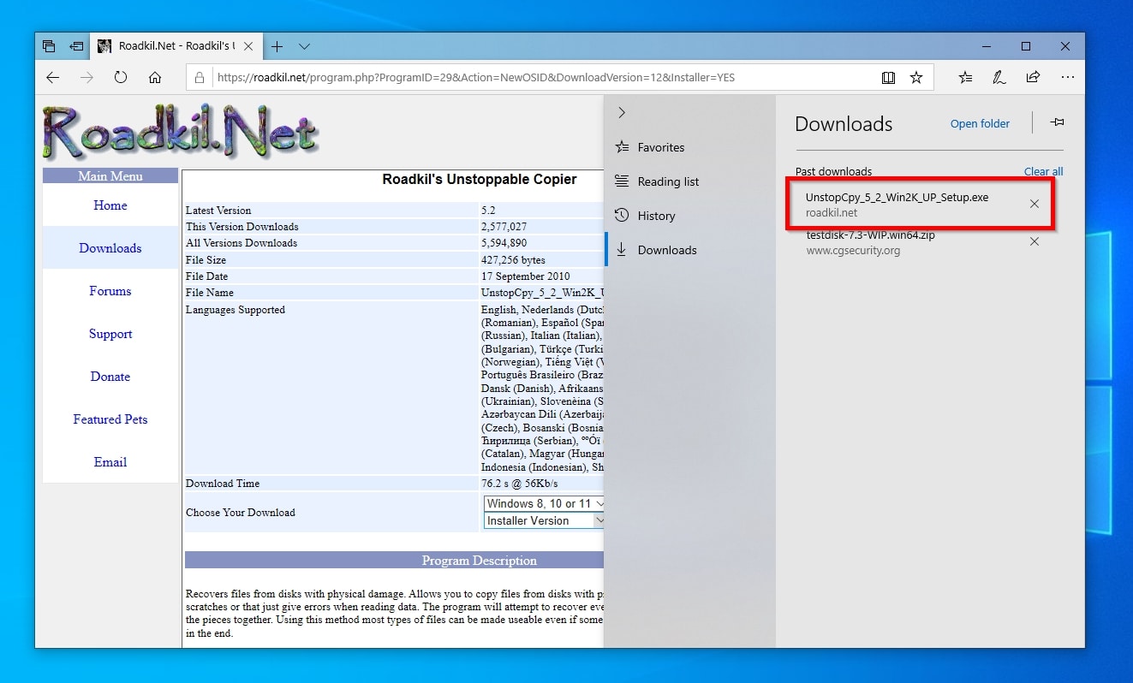Screen dimensions: 1133x683
Task: Click the Roadkil's Unstoppable Copier heading
Action: (480, 180)
